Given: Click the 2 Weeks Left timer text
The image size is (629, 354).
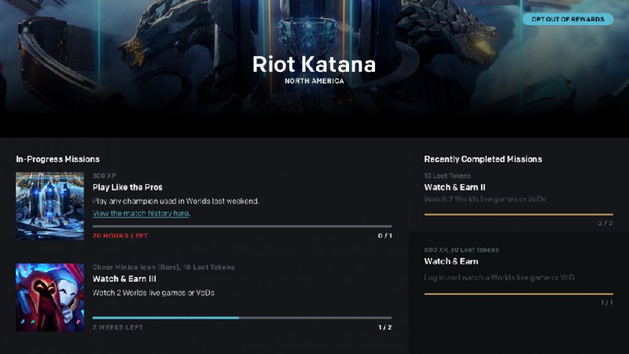Looking at the screenshot, I should [x=118, y=328].
